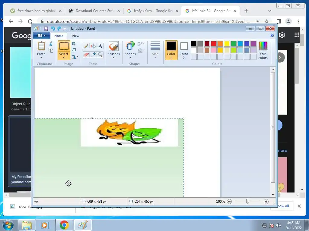Image resolution: width=309 pixels, height=231 pixels.
Task: Select the Eraser tool
Action: tap(86, 54)
